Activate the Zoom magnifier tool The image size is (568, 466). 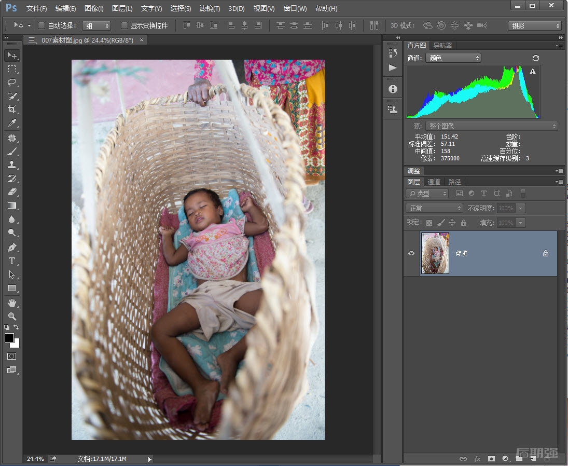(12, 316)
